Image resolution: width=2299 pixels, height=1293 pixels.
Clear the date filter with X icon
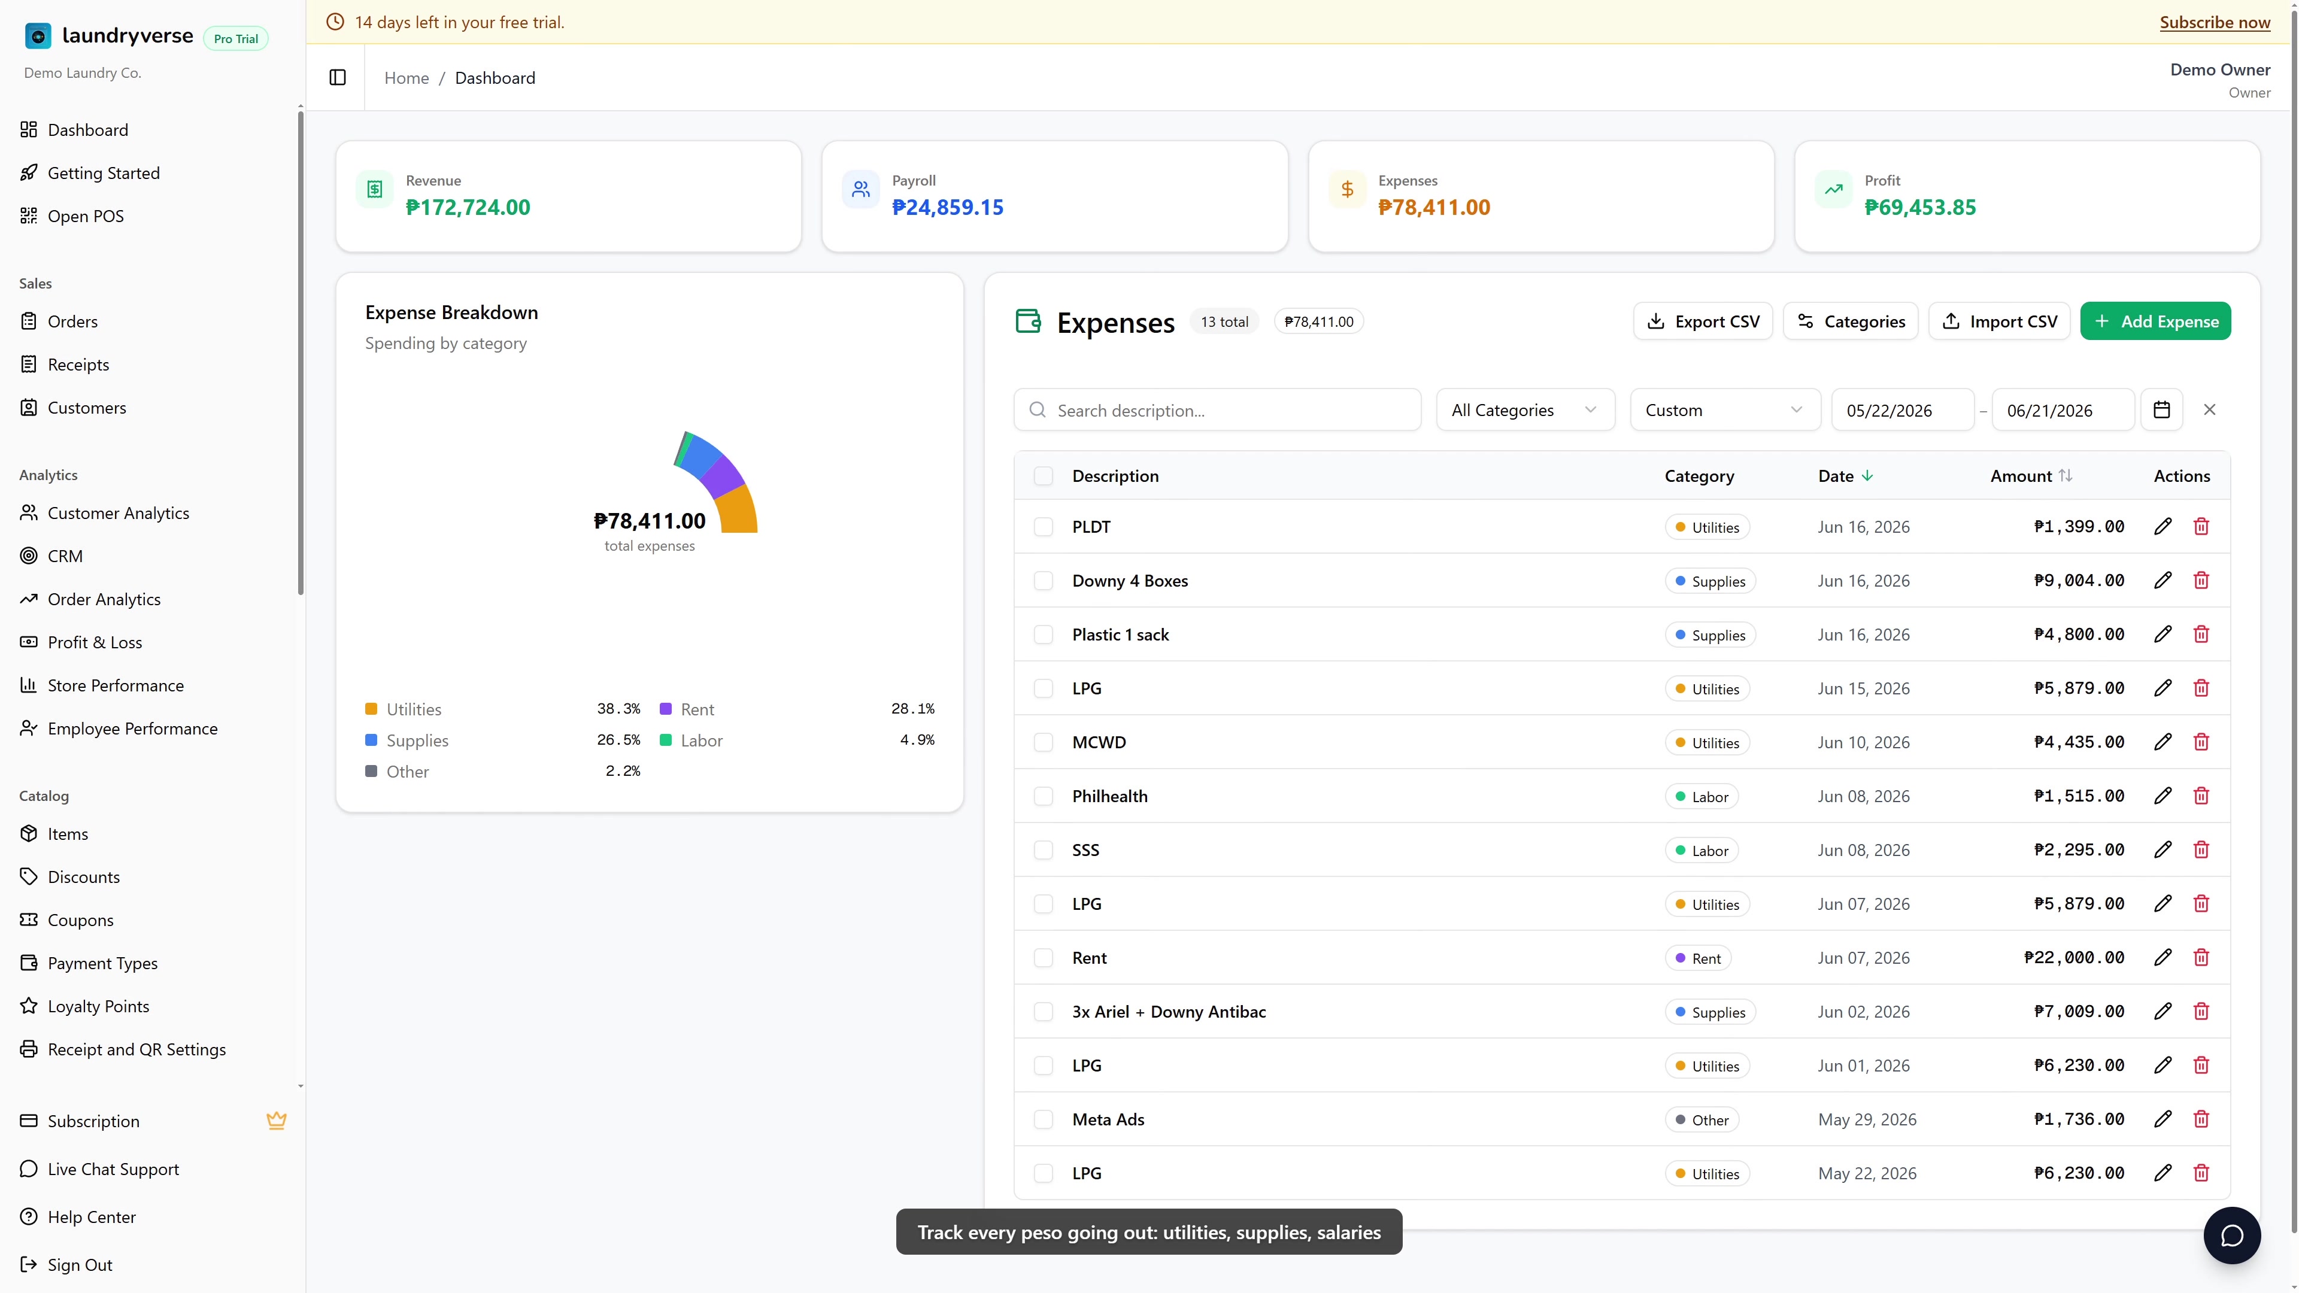coord(2210,409)
